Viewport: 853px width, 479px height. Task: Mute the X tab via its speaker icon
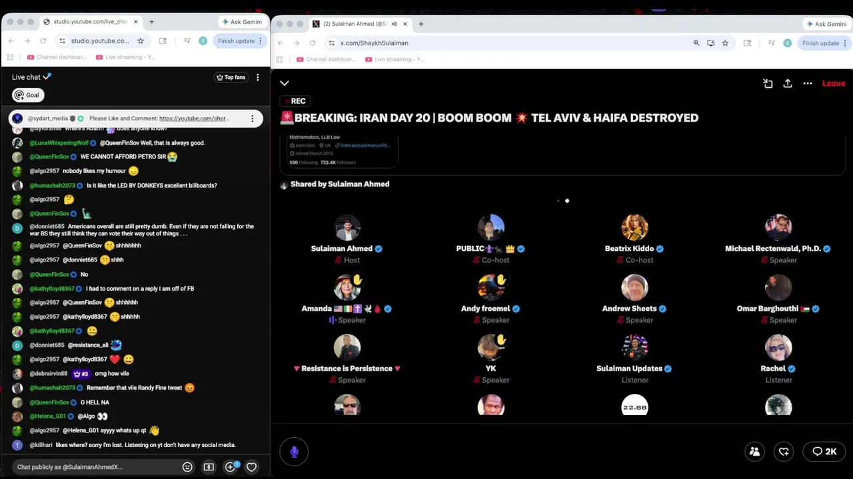coord(394,24)
